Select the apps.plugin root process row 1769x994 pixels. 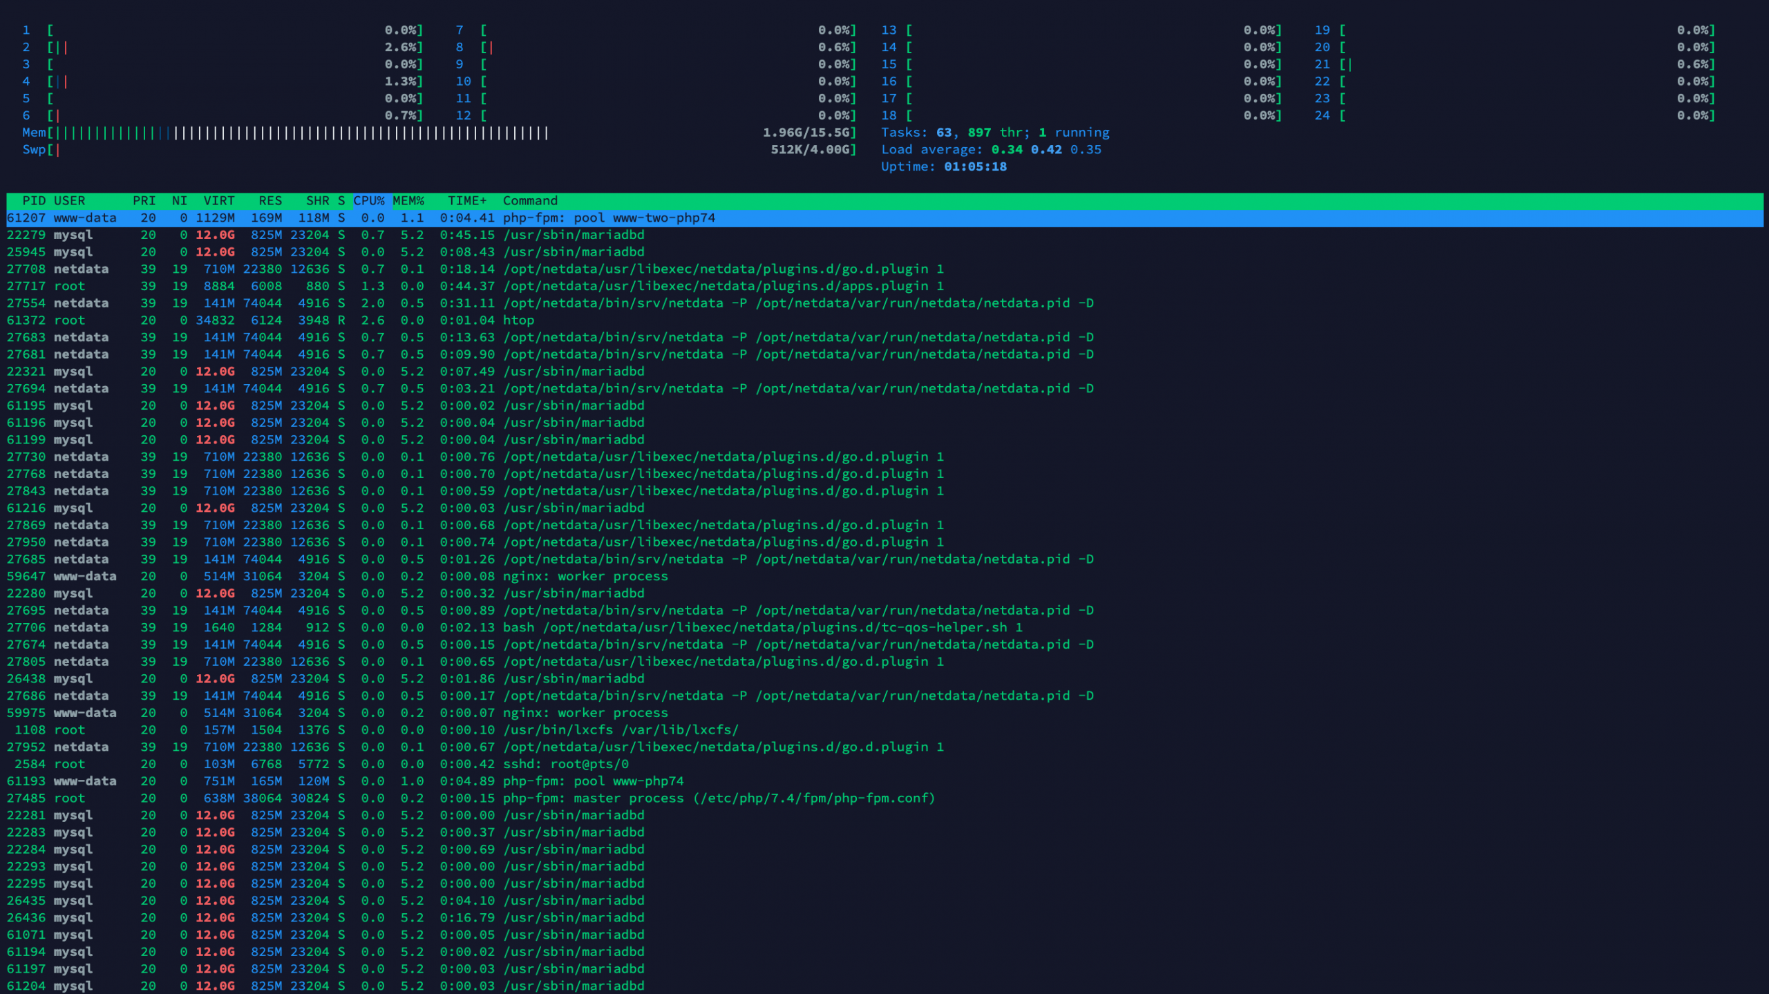pyautogui.click(x=723, y=287)
